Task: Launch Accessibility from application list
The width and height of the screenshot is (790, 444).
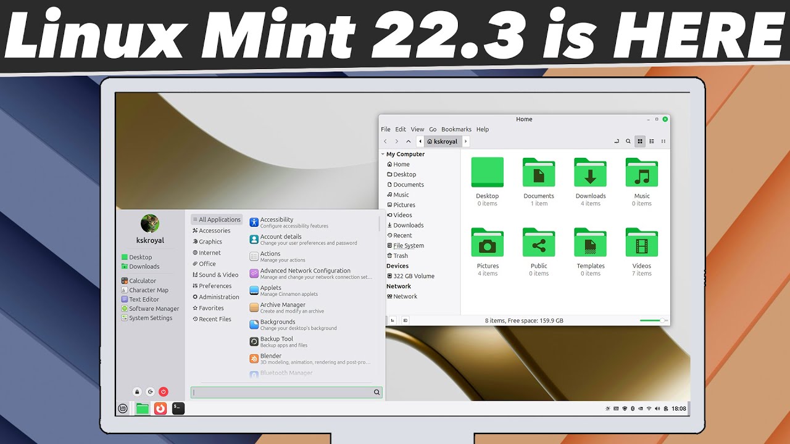Action: (x=312, y=223)
